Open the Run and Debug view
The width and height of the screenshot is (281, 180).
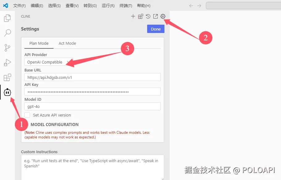tap(7, 63)
